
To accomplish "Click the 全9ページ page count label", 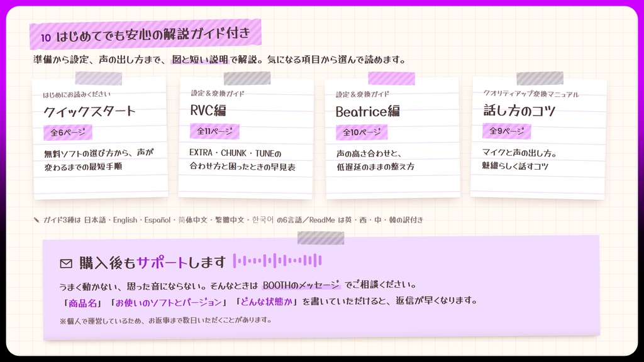I will click(x=506, y=131).
